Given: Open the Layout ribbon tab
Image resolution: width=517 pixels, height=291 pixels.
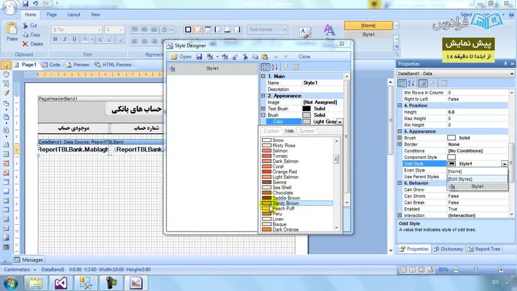Looking at the screenshot, I should (x=73, y=15).
